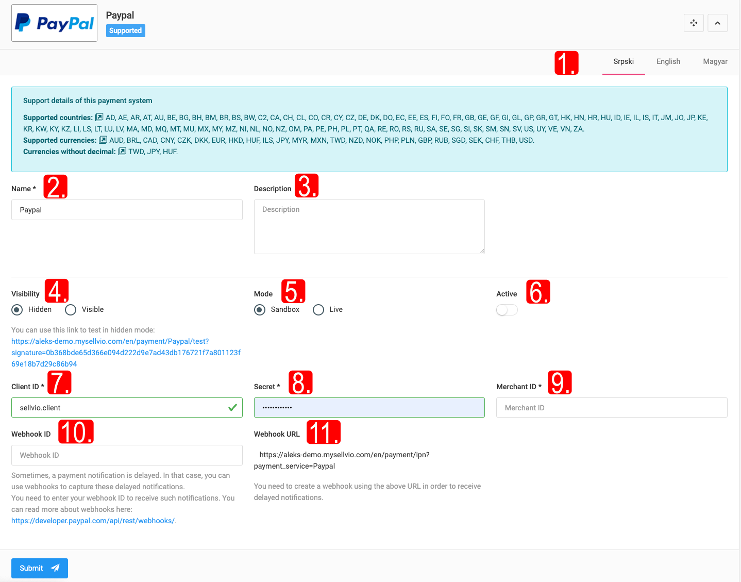The height and width of the screenshot is (582, 741).
Task: Select the Live mode radio button
Action: point(318,310)
